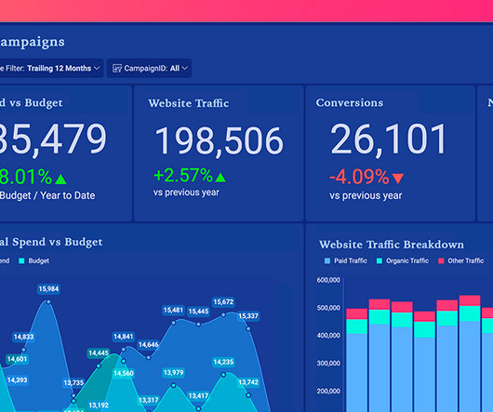This screenshot has height=412, width=493.
Task: Select the 14,833 data point label
Action: click(x=23, y=337)
